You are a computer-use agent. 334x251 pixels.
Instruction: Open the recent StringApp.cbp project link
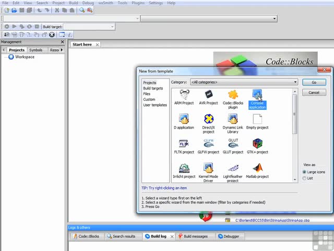click(272, 220)
